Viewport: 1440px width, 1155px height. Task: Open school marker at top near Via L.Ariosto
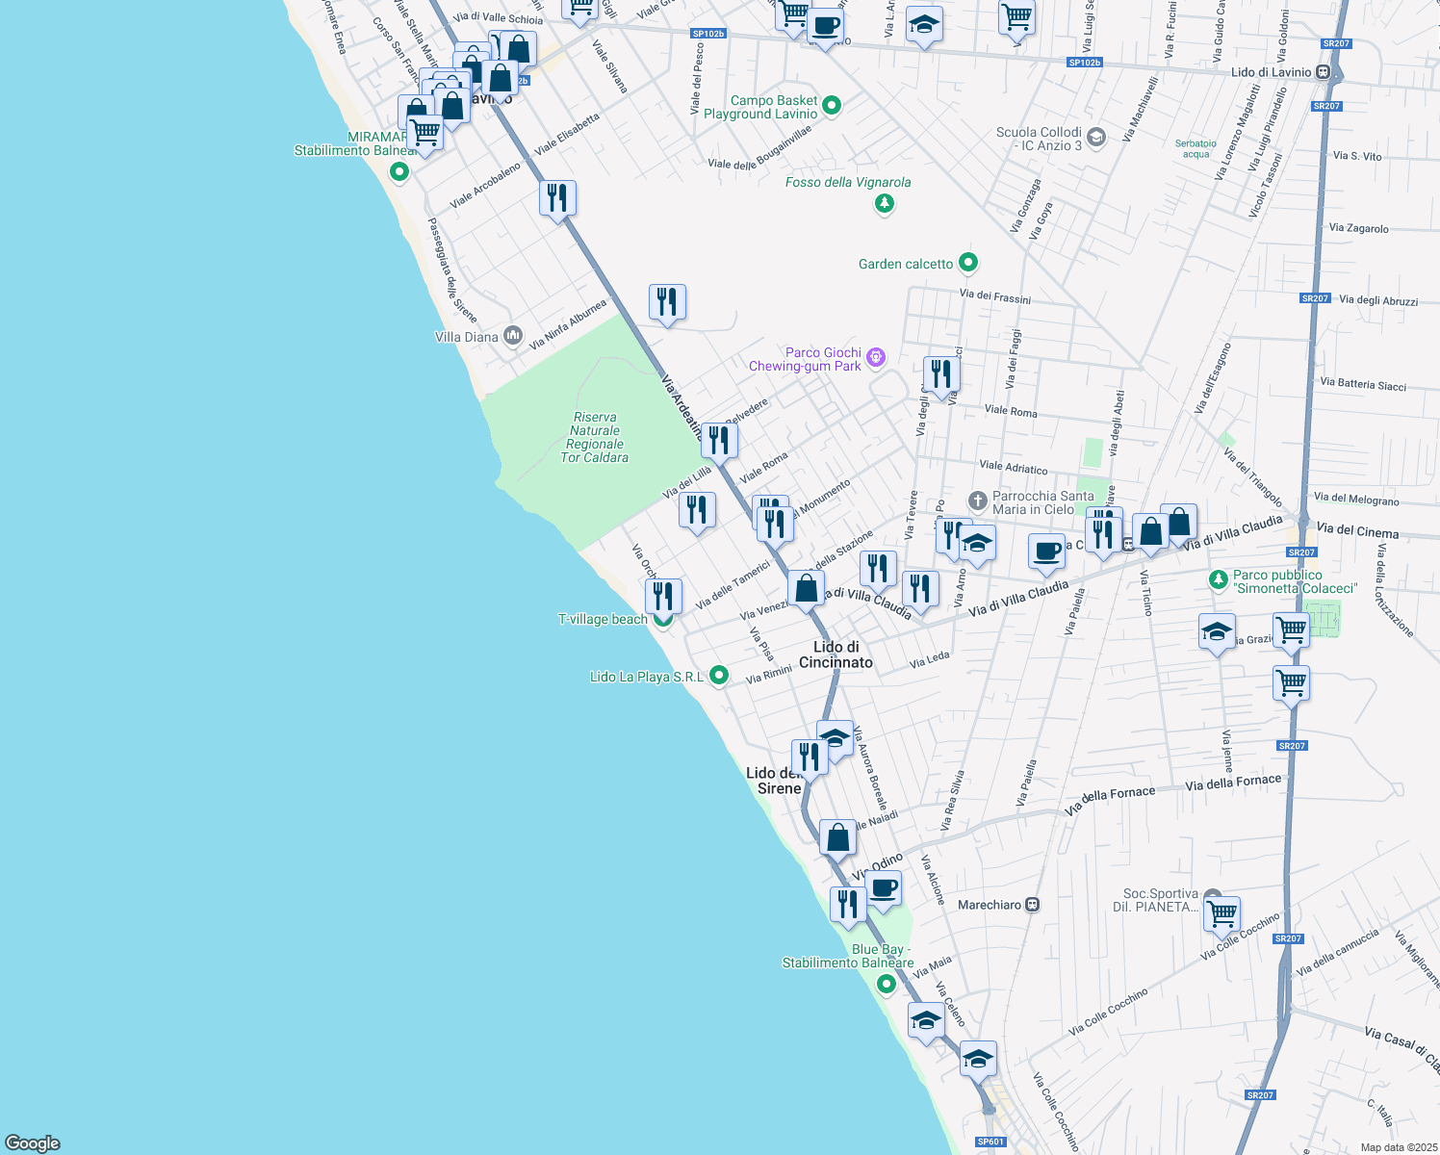pyautogui.click(x=924, y=28)
